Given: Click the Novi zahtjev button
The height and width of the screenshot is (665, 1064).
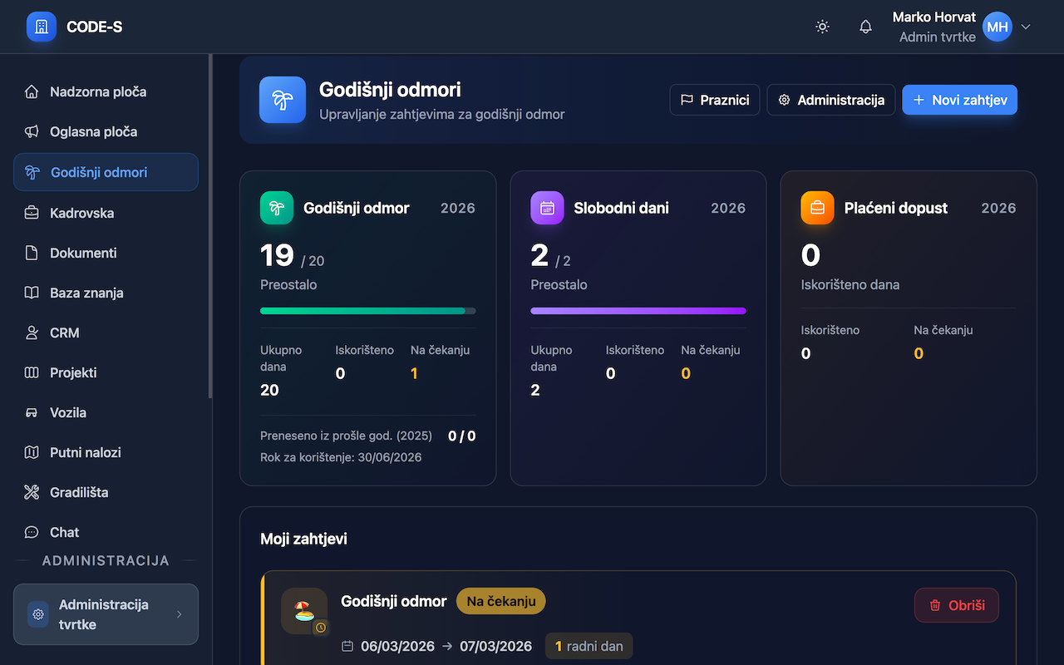Looking at the screenshot, I should 959,100.
